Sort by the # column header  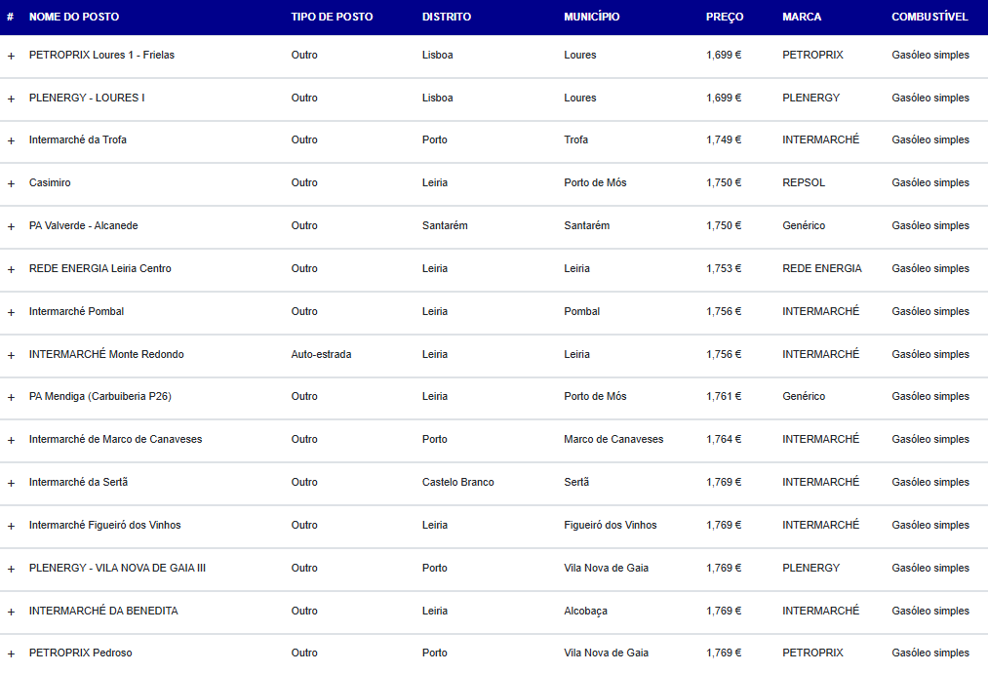[10, 17]
